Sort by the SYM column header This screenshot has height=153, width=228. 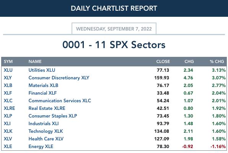click(8, 61)
